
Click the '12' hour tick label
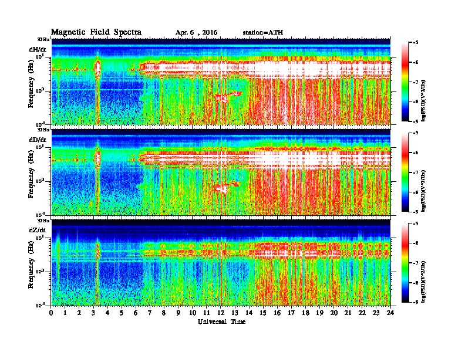click(x=221, y=313)
